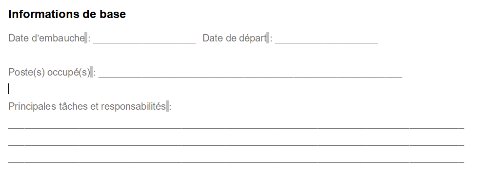Screen dimensions: 481x176
Task: Click the word 'responsabilités'
Action: pos(133,106)
